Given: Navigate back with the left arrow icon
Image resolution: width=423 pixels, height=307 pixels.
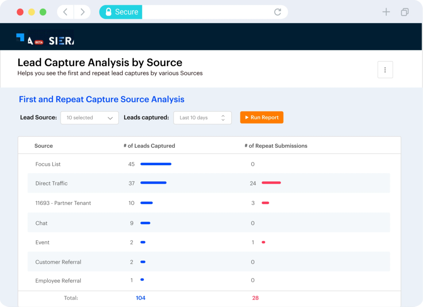Looking at the screenshot, I should [x=65, y=12].
